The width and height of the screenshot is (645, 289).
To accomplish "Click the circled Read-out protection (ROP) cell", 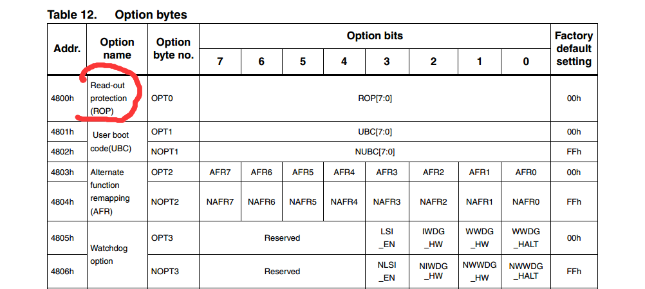I will pyautogui.click(x=117, y=98).
